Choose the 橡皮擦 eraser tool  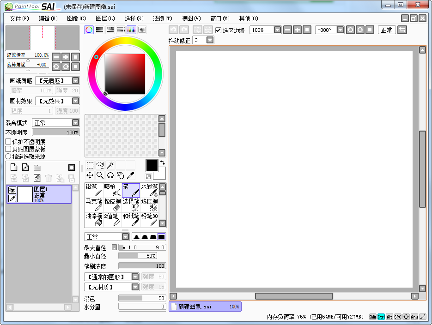click(x=112, y=205)
